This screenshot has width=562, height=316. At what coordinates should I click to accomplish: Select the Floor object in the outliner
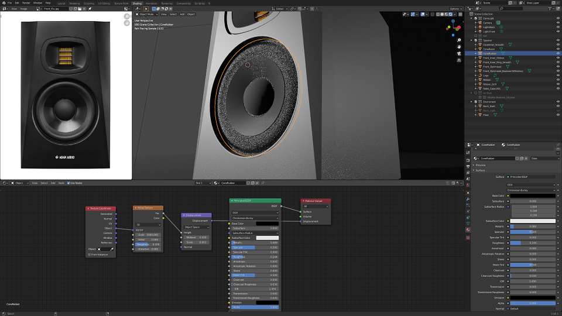486,115
